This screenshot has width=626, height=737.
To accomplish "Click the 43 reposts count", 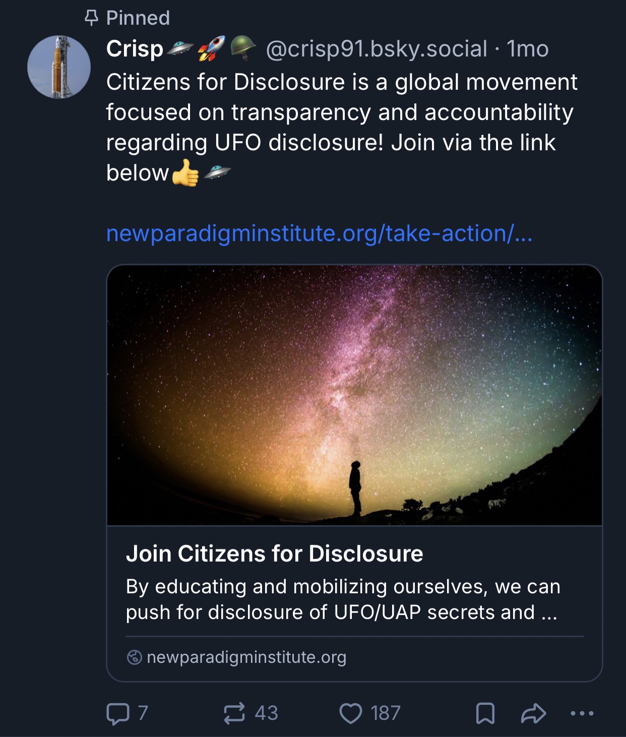I will [266, 713].
